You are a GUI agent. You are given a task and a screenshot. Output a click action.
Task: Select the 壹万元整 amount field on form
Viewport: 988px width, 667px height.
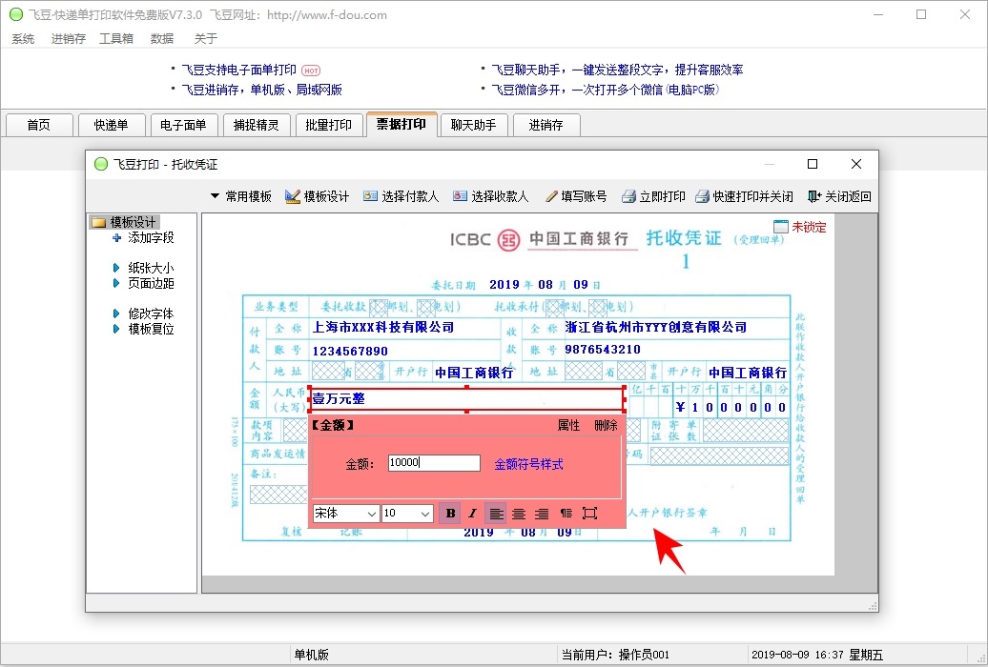coord(467,399)
